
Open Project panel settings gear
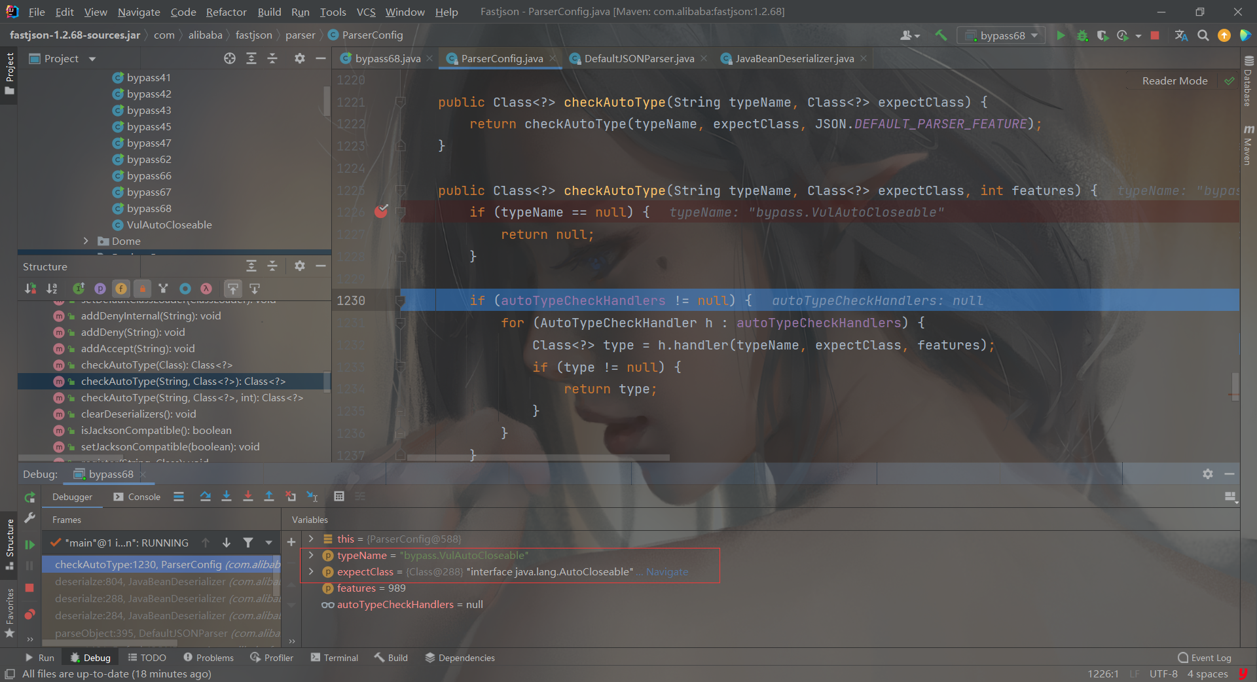(299, 58)
